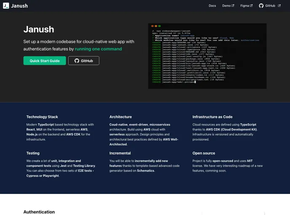The image size is (290, 215).
Task: Click the large Janush hero heading
Action: pos(39,29)
